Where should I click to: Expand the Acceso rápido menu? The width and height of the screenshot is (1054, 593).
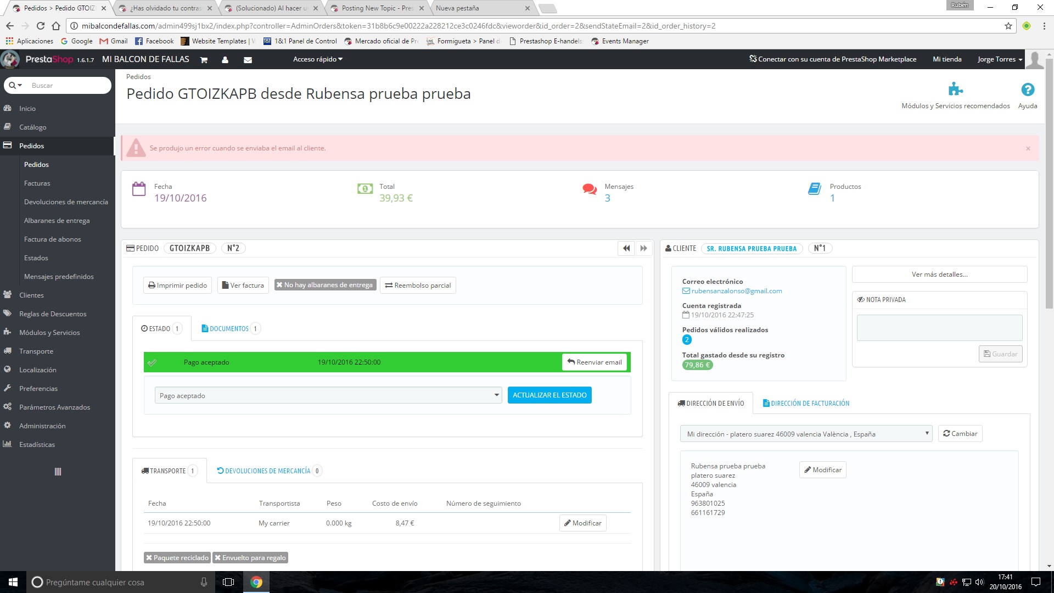pos(317,59)
